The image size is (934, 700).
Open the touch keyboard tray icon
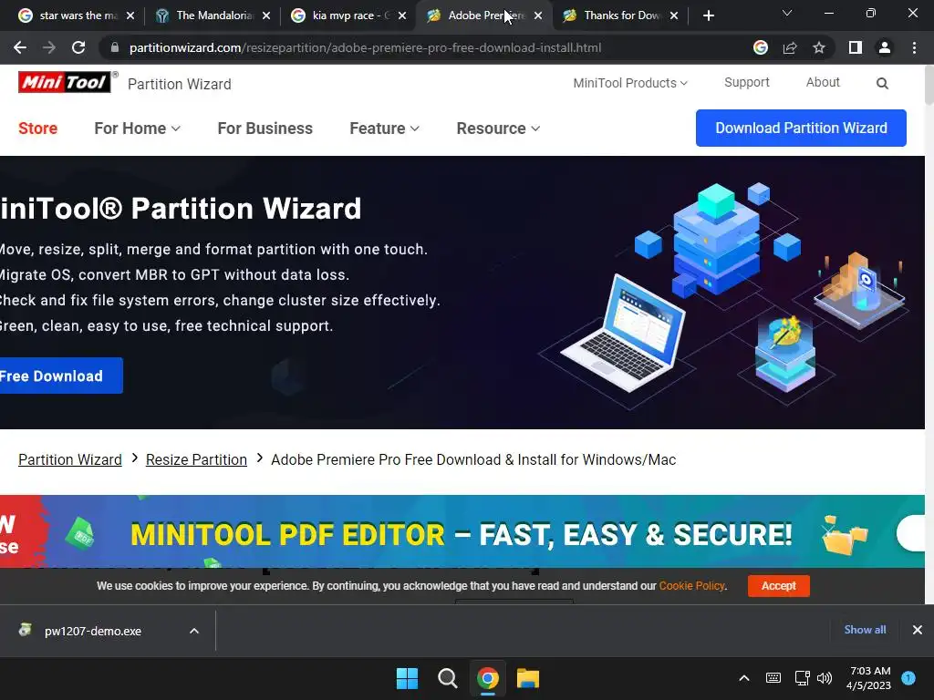[773, 678]
